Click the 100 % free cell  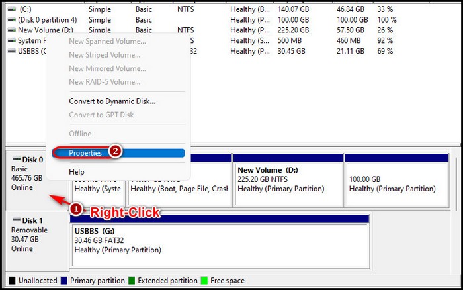(387, 20)
